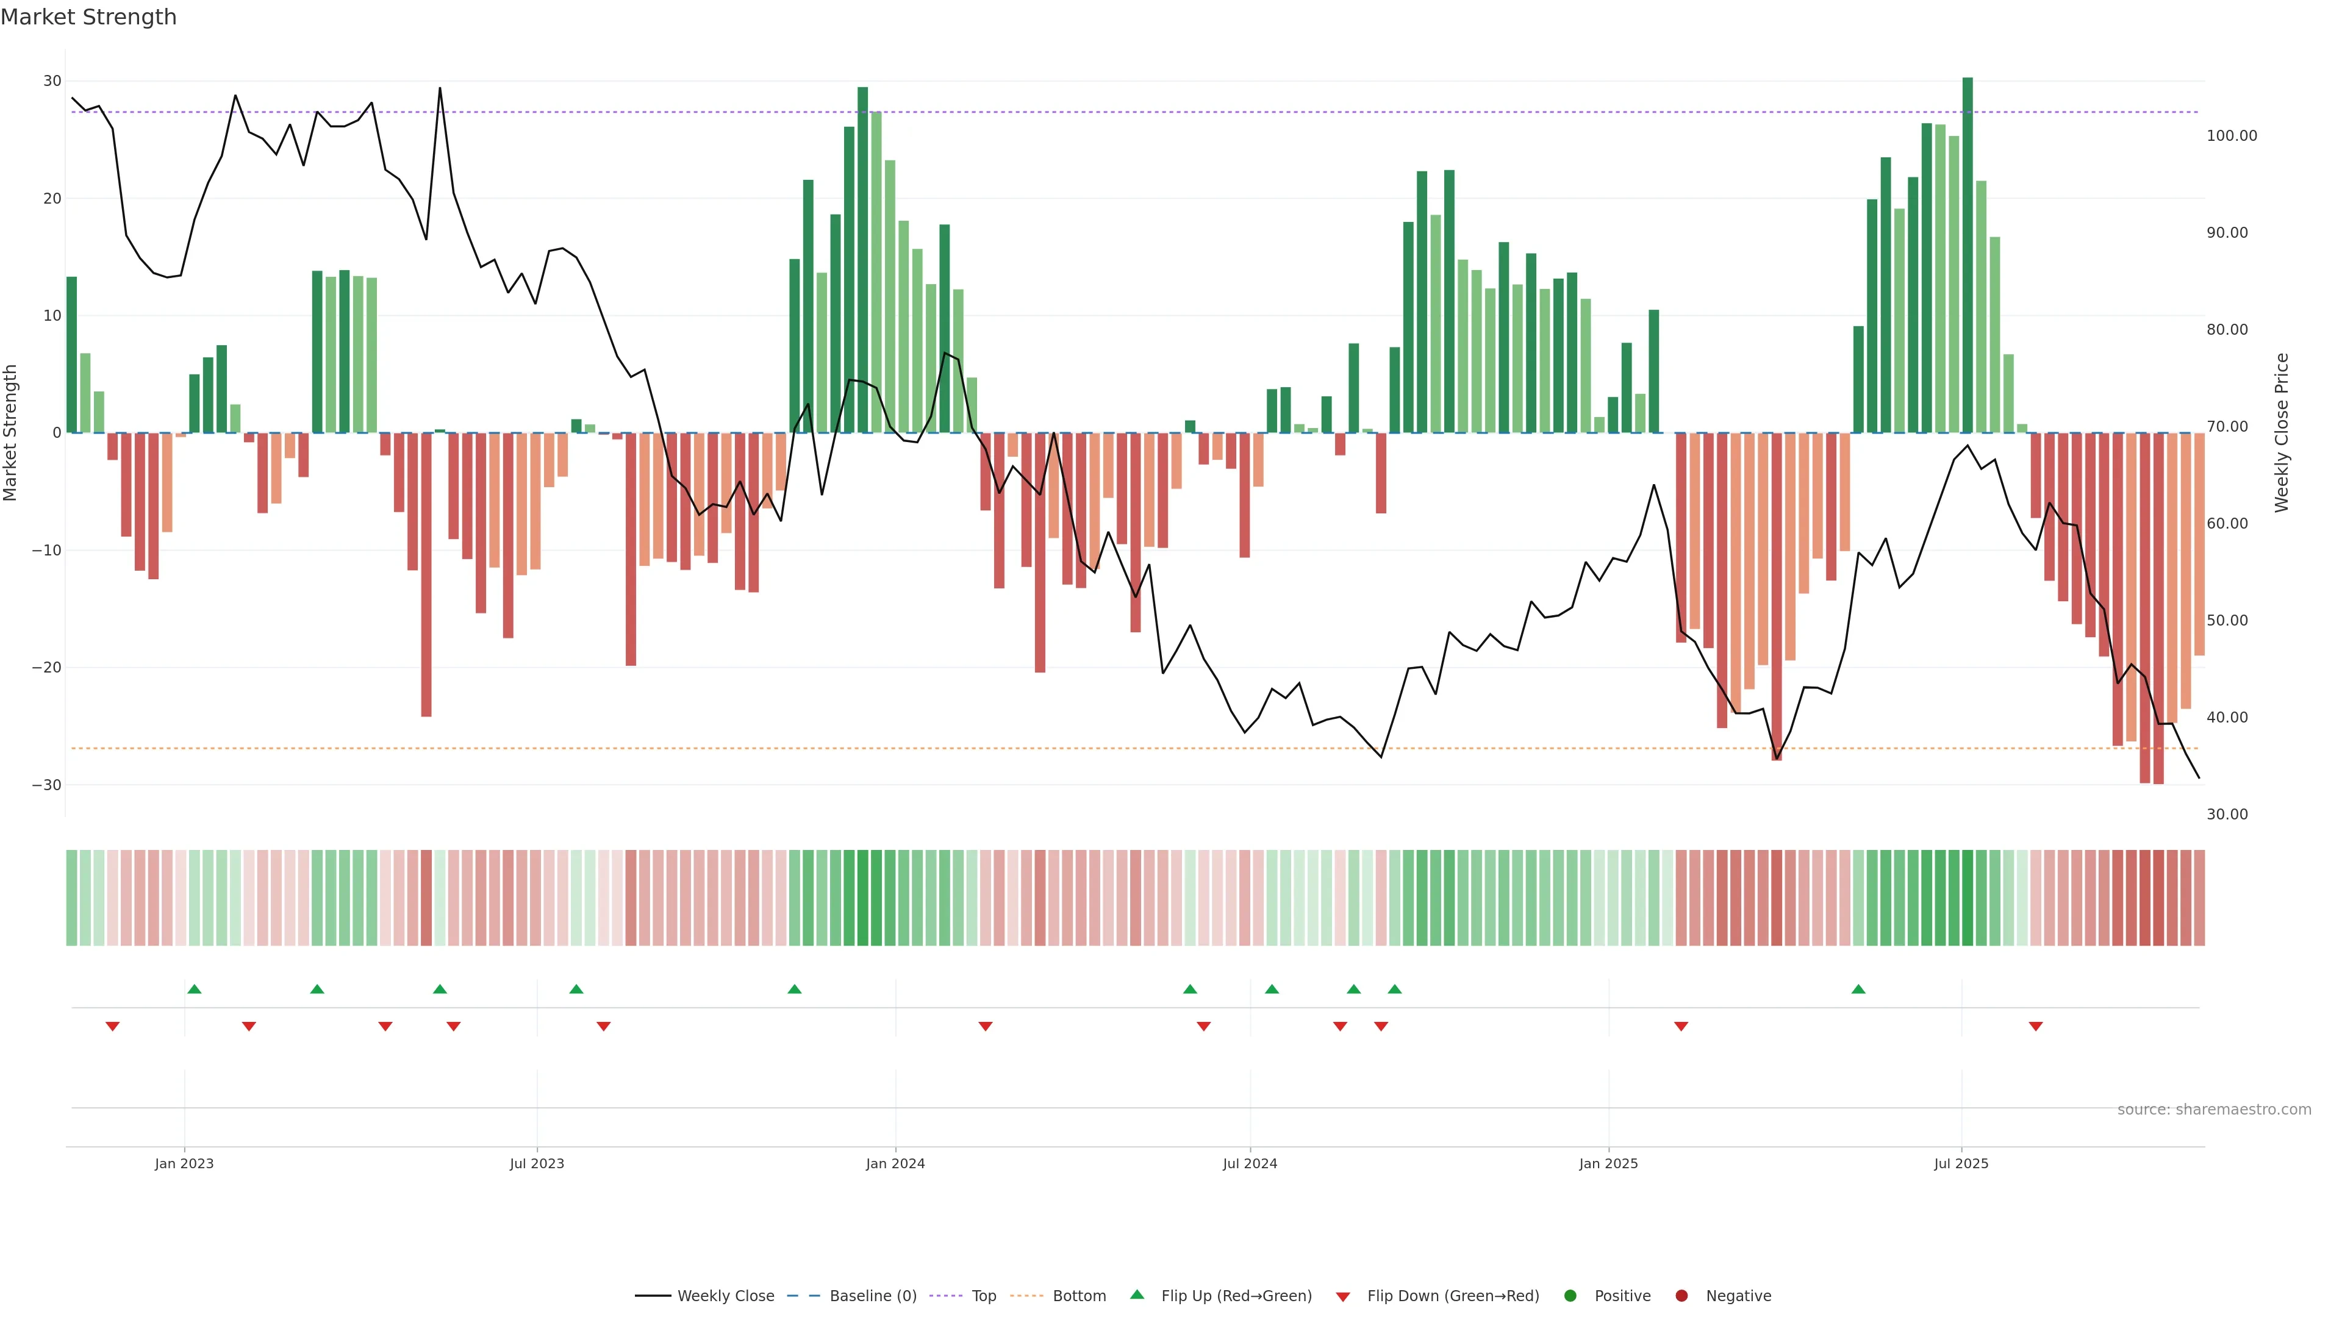
Task: Click the darkest green heatmap strip cell
Action: (1968, 898)
